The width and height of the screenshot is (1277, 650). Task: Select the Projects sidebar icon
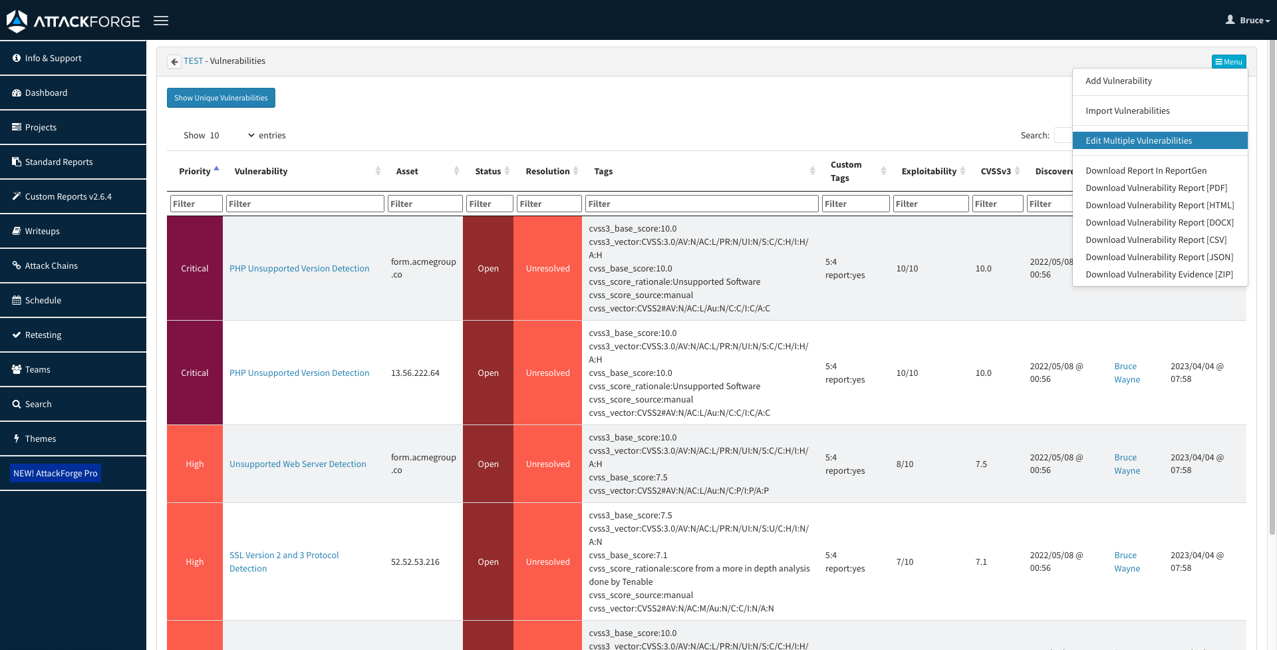tap(17, 127)
